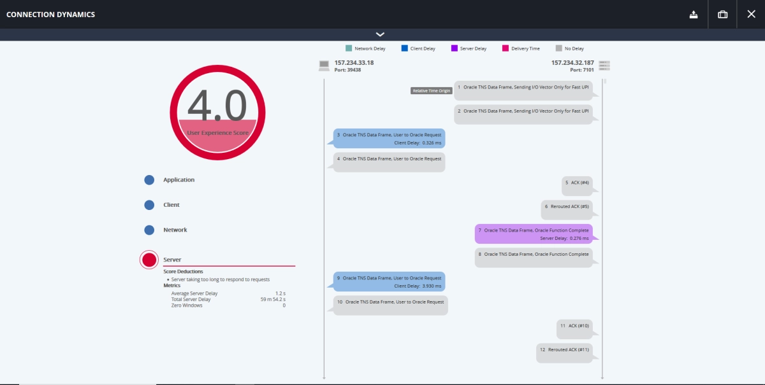This screenshot has height=385, width=765.
Task: Click the export/upload icon in the header
Action: 694,15
